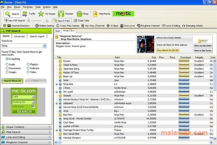Click the icon beside Cool Vibes
The height and width of the screenshot is (145, 217).
coord(60,122)
